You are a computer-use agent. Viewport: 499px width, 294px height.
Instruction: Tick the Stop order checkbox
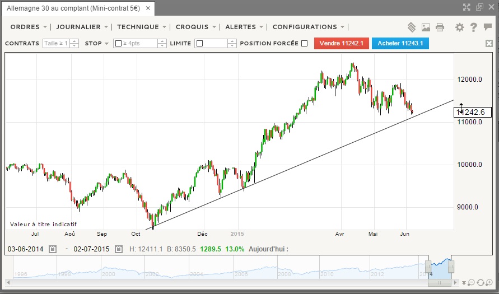coord(118,44)
